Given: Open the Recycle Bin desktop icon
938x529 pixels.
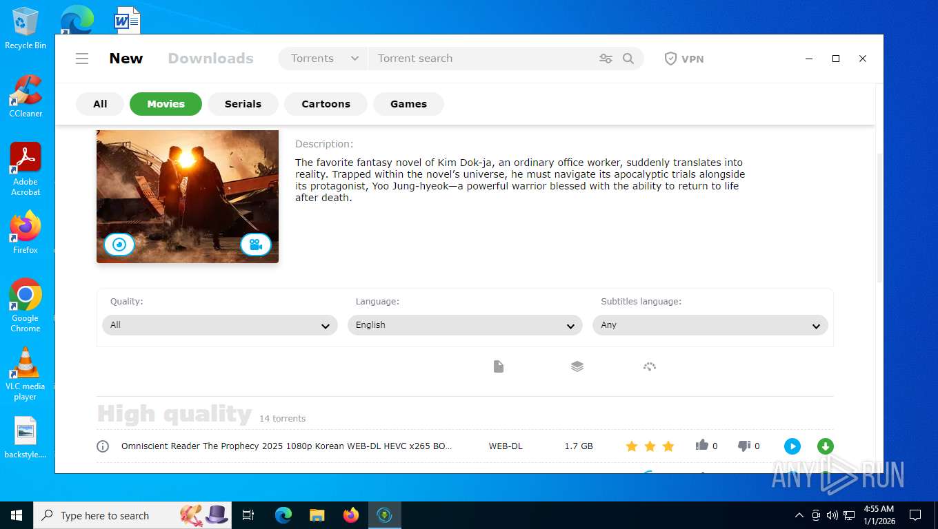Looking at the screenshot, I should click(26, 28).
